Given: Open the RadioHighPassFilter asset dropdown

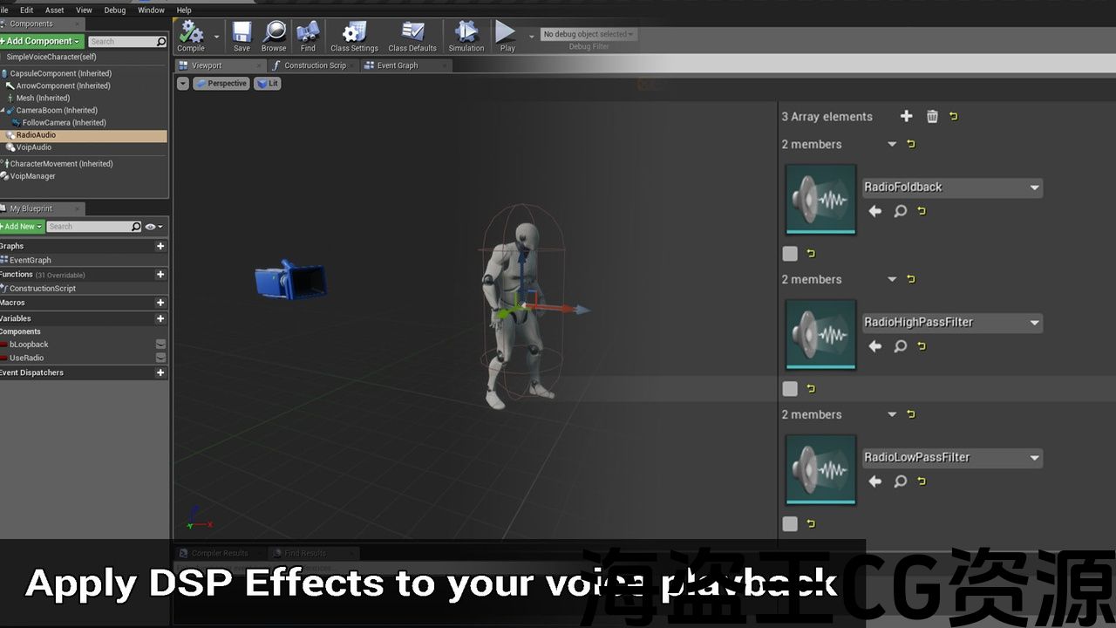Looking at the screenshot, I should (1034, 323).
